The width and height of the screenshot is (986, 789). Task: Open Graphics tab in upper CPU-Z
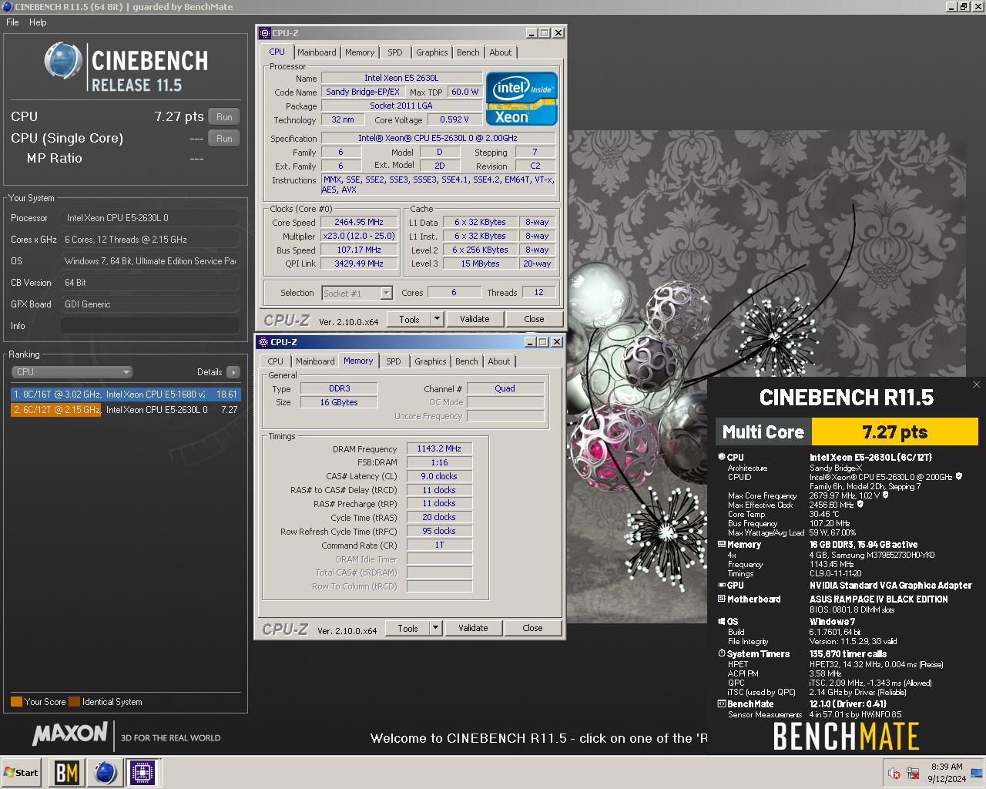(431, 52)
